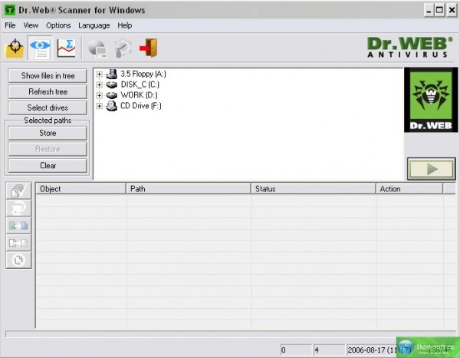
Task: Click the select all objects side icon
Action: (18, 191)
